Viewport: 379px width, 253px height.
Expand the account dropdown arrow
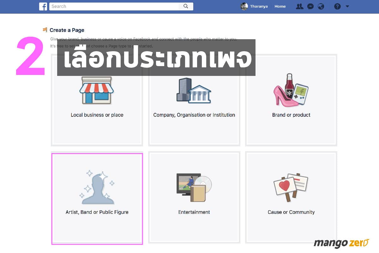347,6
